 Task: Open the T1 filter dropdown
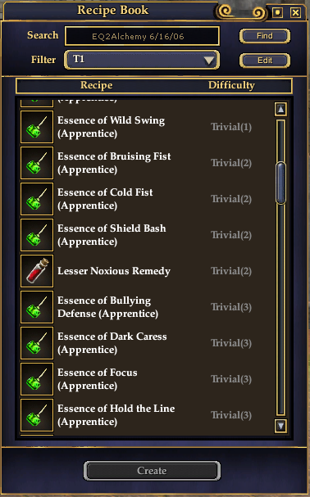[142, 60]
